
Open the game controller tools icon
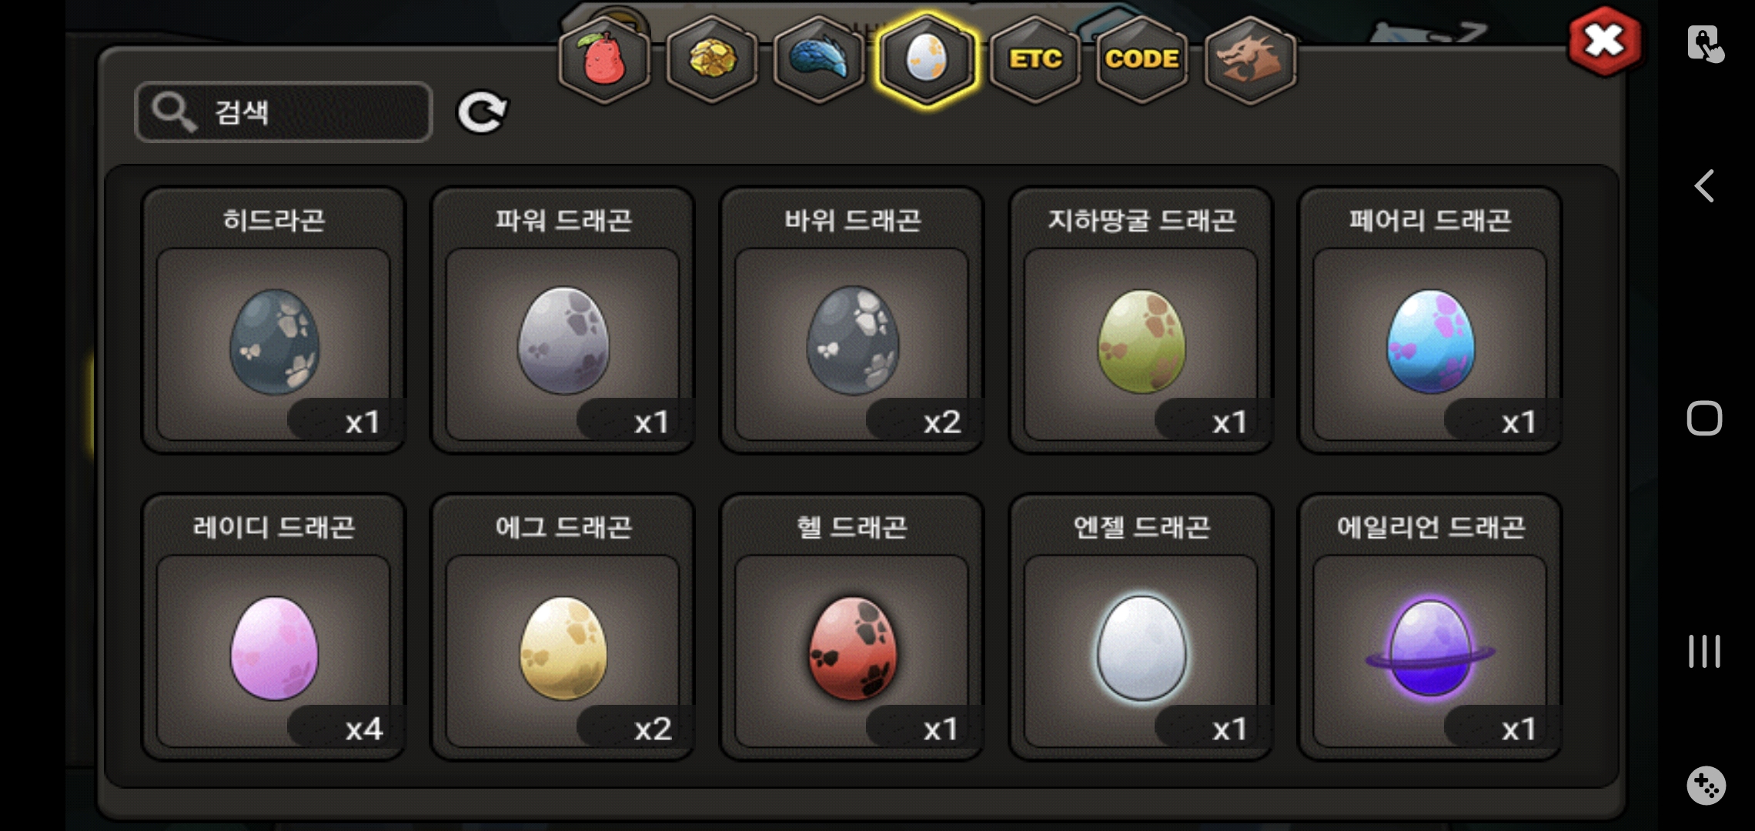click(1706, 786)
